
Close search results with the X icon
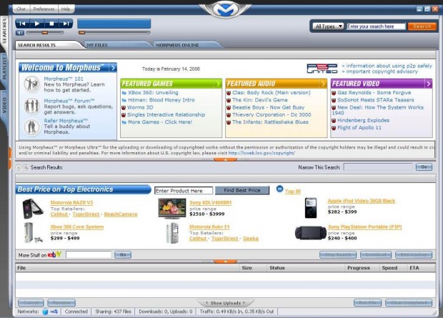click(19, 168)
